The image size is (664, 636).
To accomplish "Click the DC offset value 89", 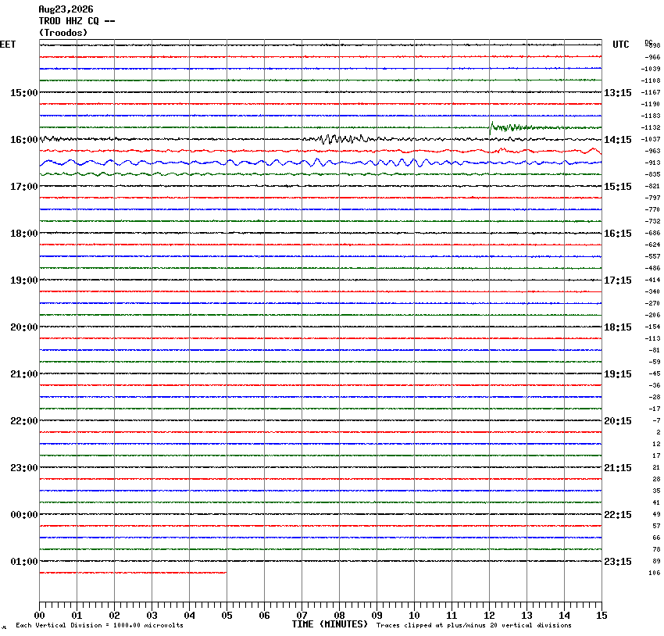I will pos(656,561).
